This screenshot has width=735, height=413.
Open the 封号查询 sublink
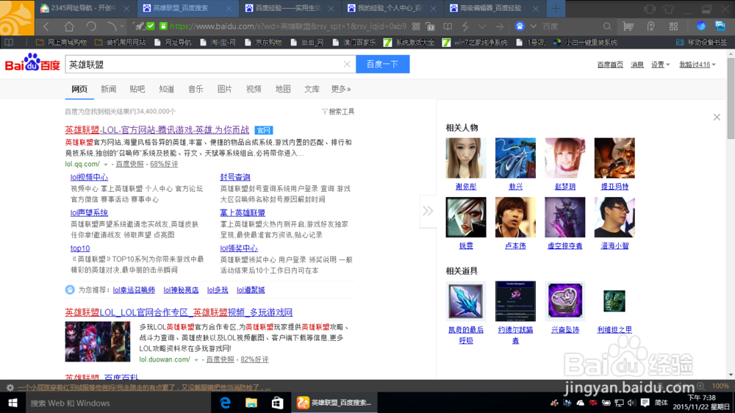click(x=235, y=177)
